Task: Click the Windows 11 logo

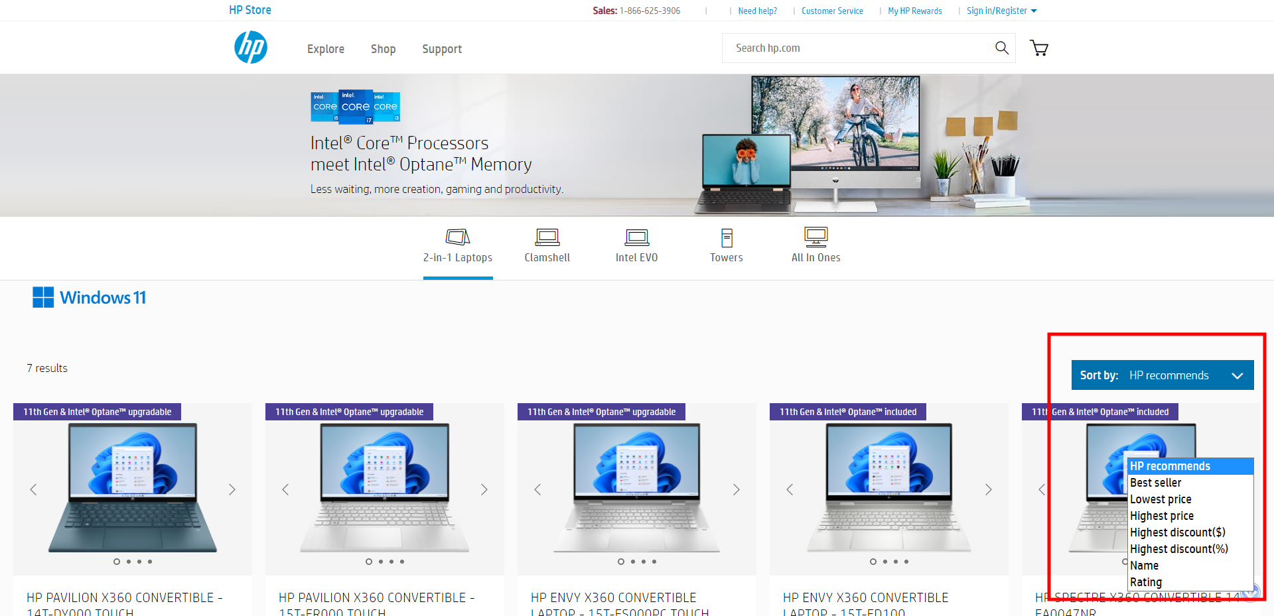Action: pos(90,298)
